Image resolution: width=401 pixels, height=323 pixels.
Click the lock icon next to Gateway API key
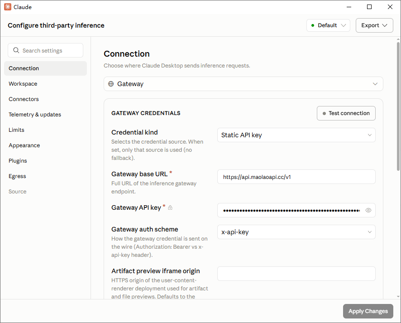[x=170, y=207]
